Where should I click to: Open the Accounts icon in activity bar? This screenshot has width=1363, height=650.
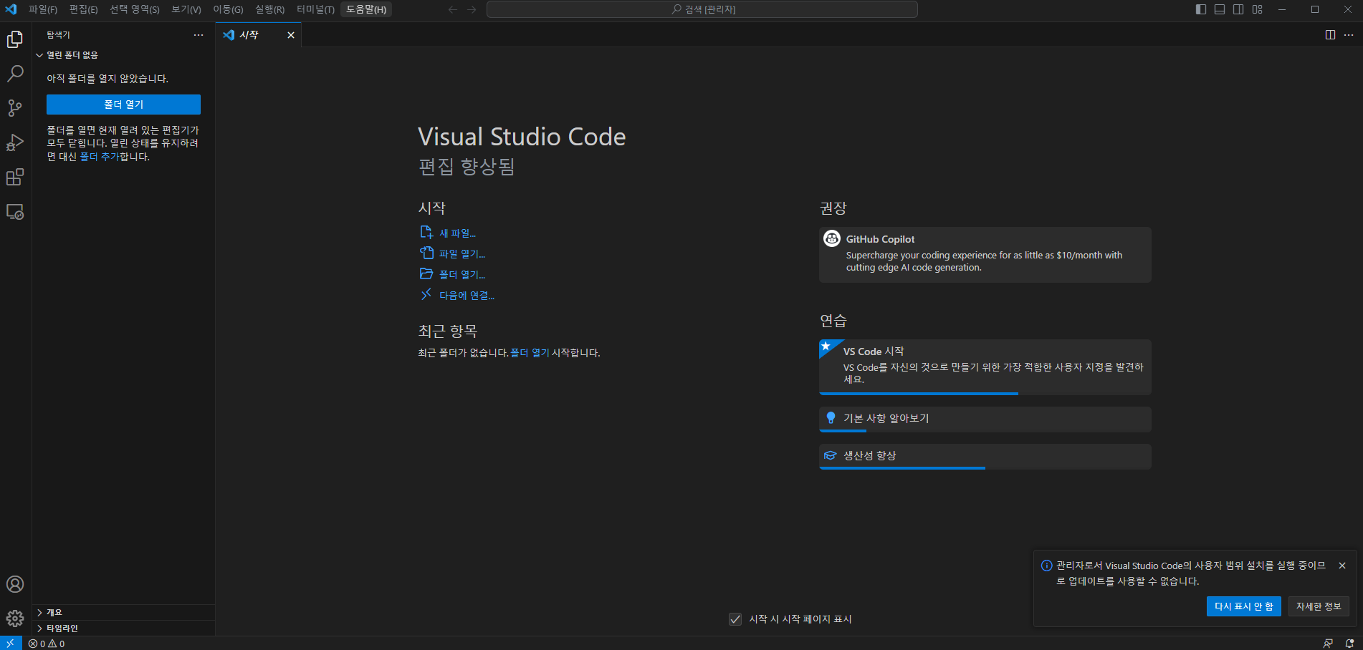click(15, 584)
